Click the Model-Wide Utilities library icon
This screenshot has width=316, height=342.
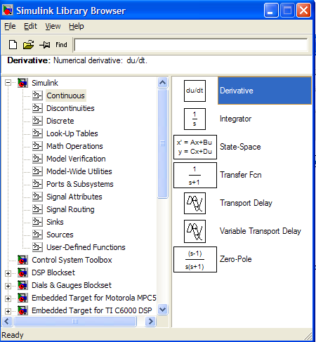(x=37, y=171)
